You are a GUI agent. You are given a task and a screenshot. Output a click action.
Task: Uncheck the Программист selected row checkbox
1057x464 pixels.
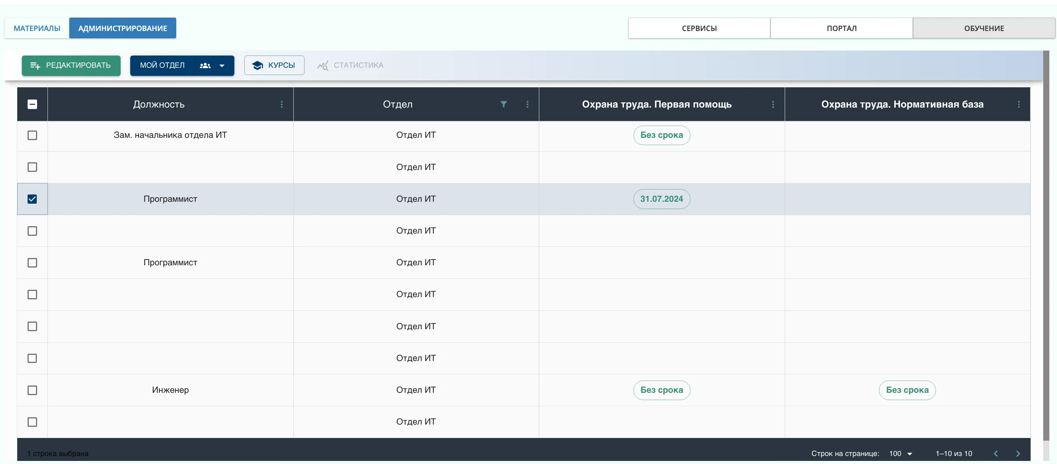pyautogui.click(x=32, y=199)
